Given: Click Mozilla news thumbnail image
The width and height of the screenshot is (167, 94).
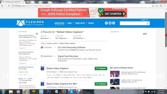Looking at the screenshot, I should click(115, 74).
